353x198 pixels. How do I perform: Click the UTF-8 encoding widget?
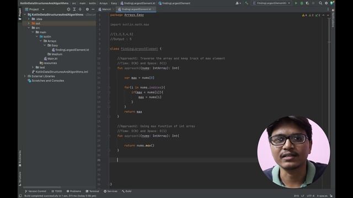(311, 196)
